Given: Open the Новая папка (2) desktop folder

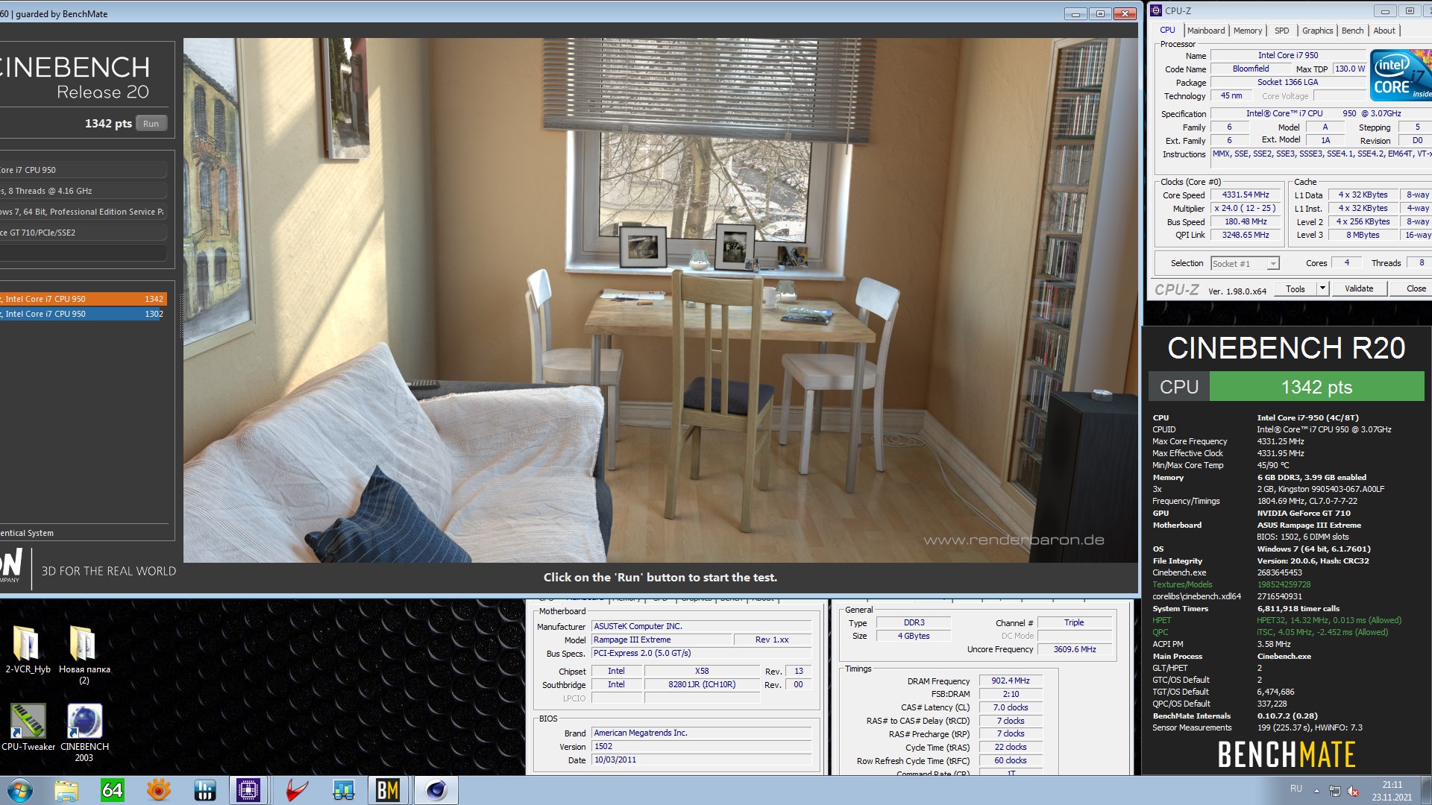Looking at the screenshot, I should (84, 654).
